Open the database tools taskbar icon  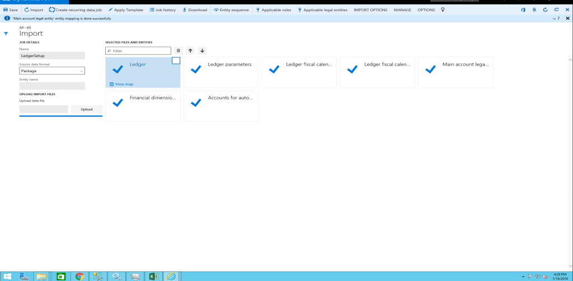pyautogui.click(x=97, y=277)
